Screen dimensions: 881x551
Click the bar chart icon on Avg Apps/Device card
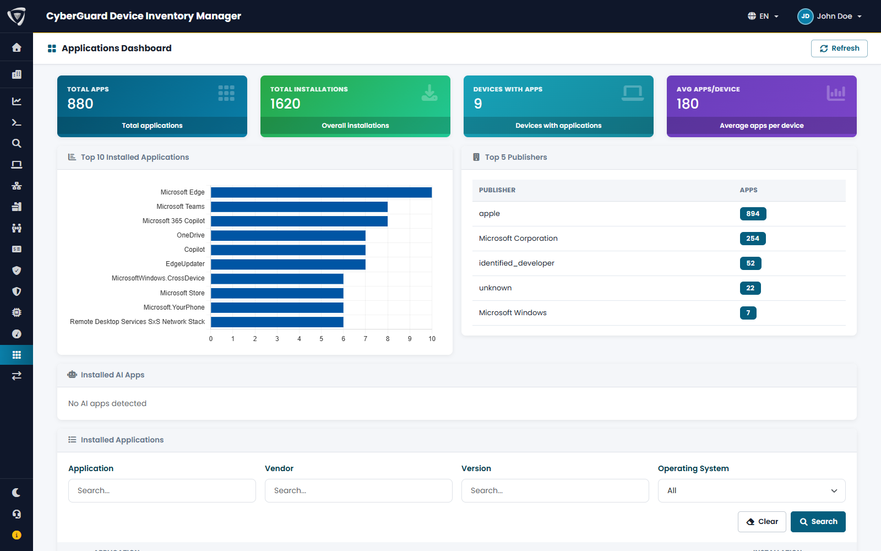(836, 93)
